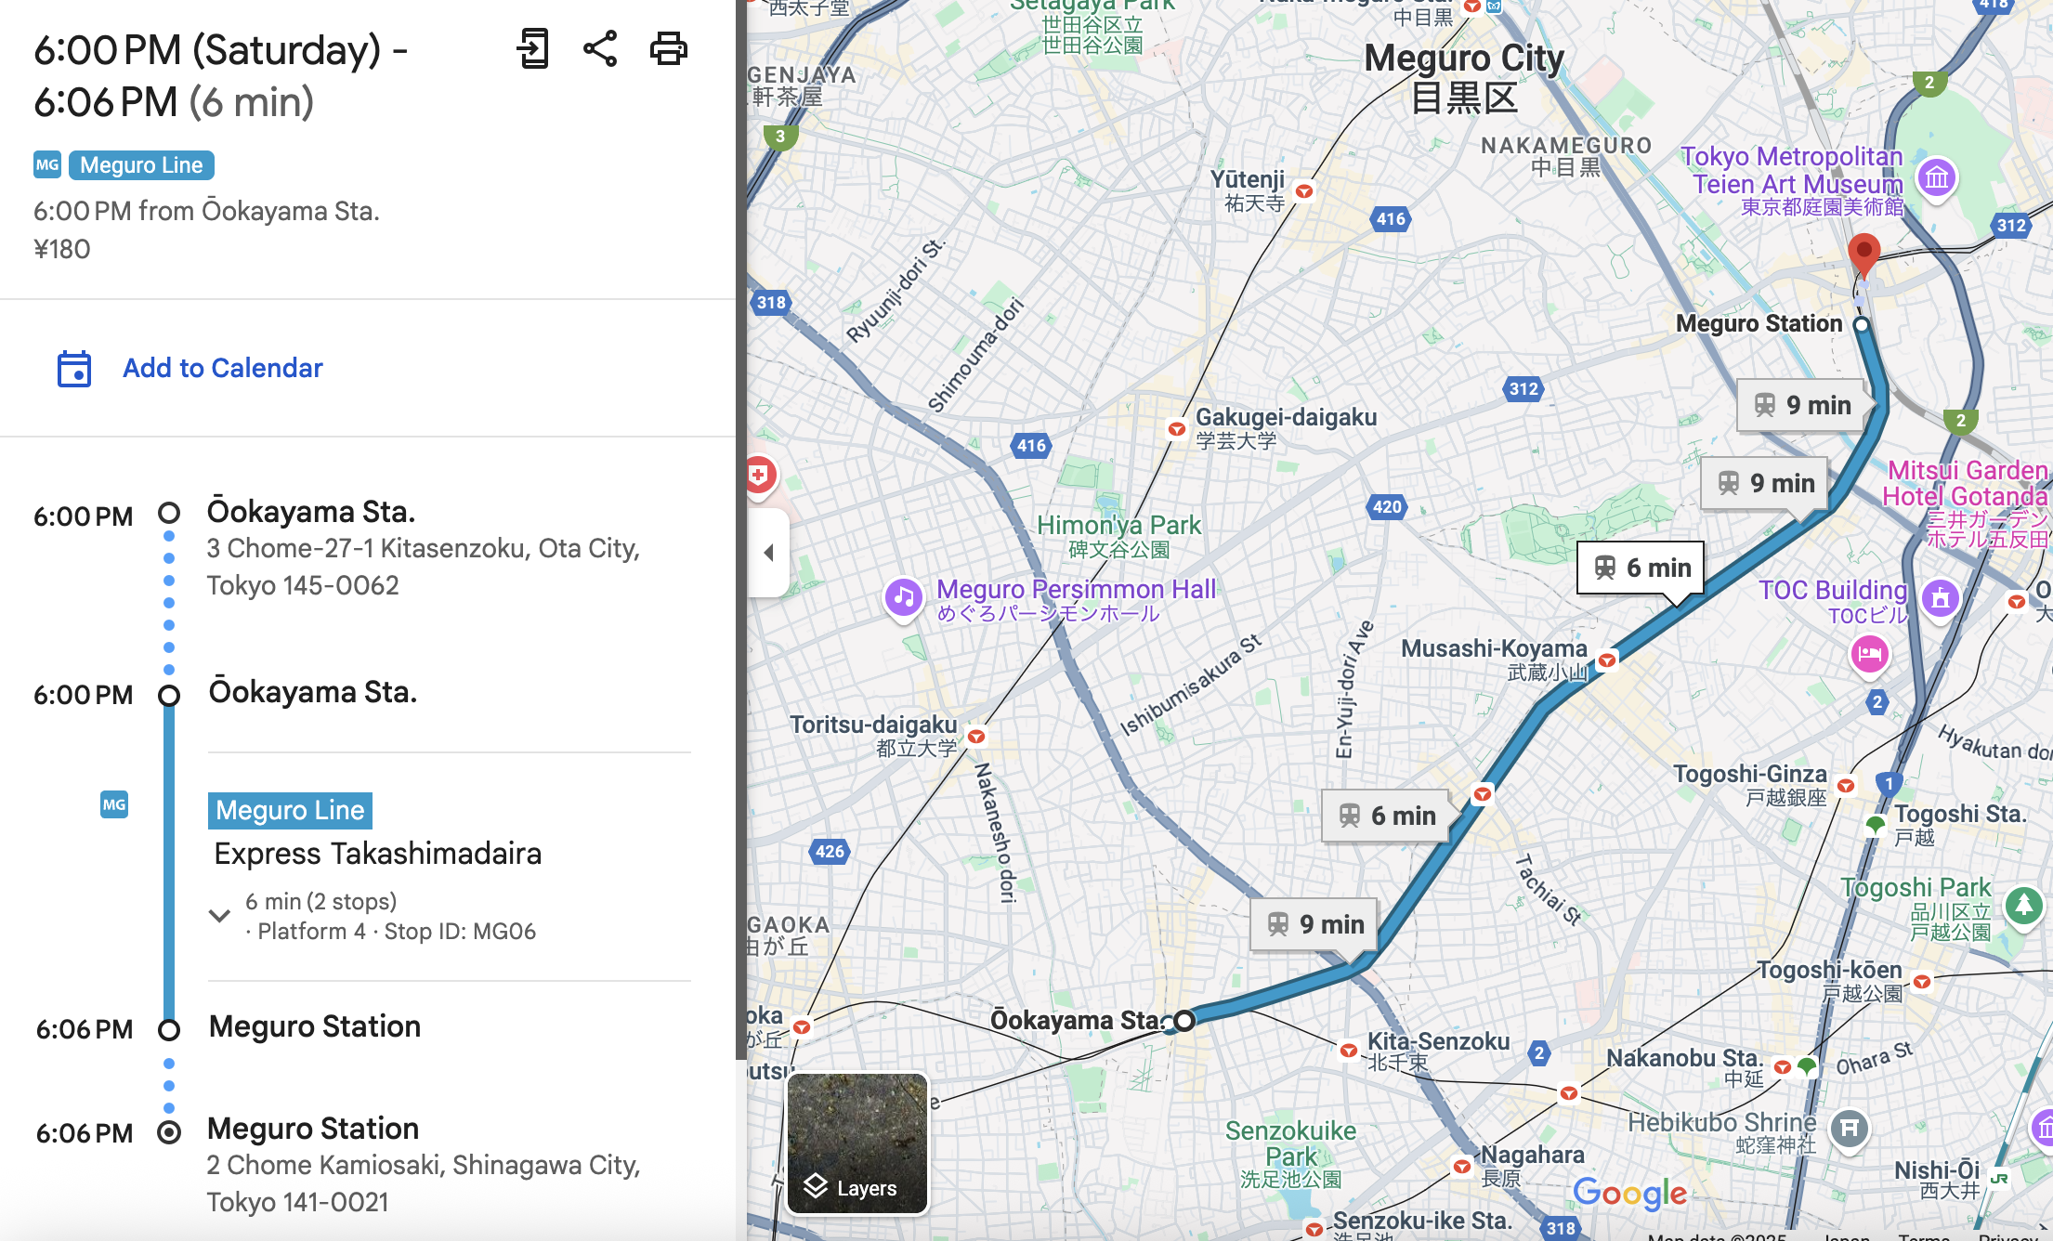
Task: Click the ¥180 fare text
Action: point(61,249)
